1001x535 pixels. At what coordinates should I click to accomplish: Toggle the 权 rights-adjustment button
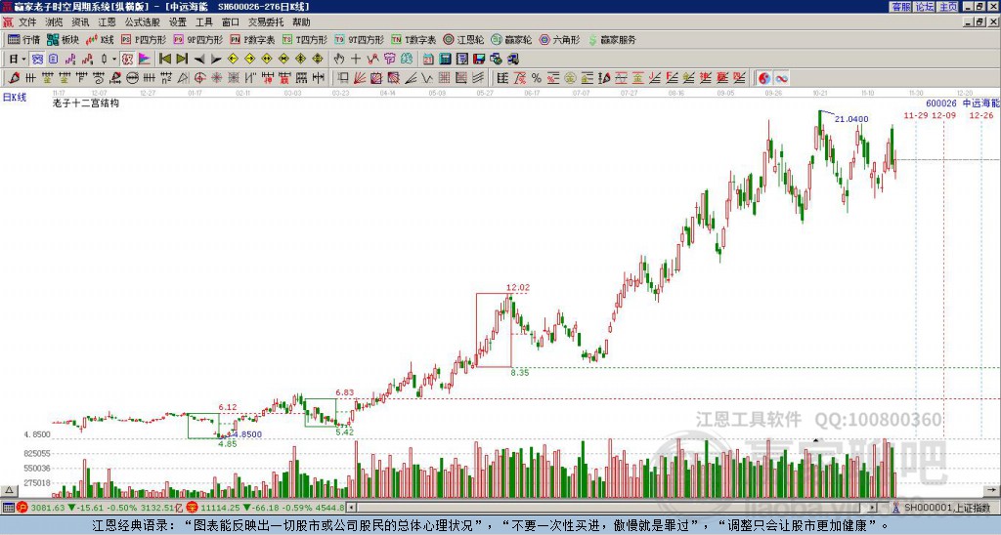[127, 60]
